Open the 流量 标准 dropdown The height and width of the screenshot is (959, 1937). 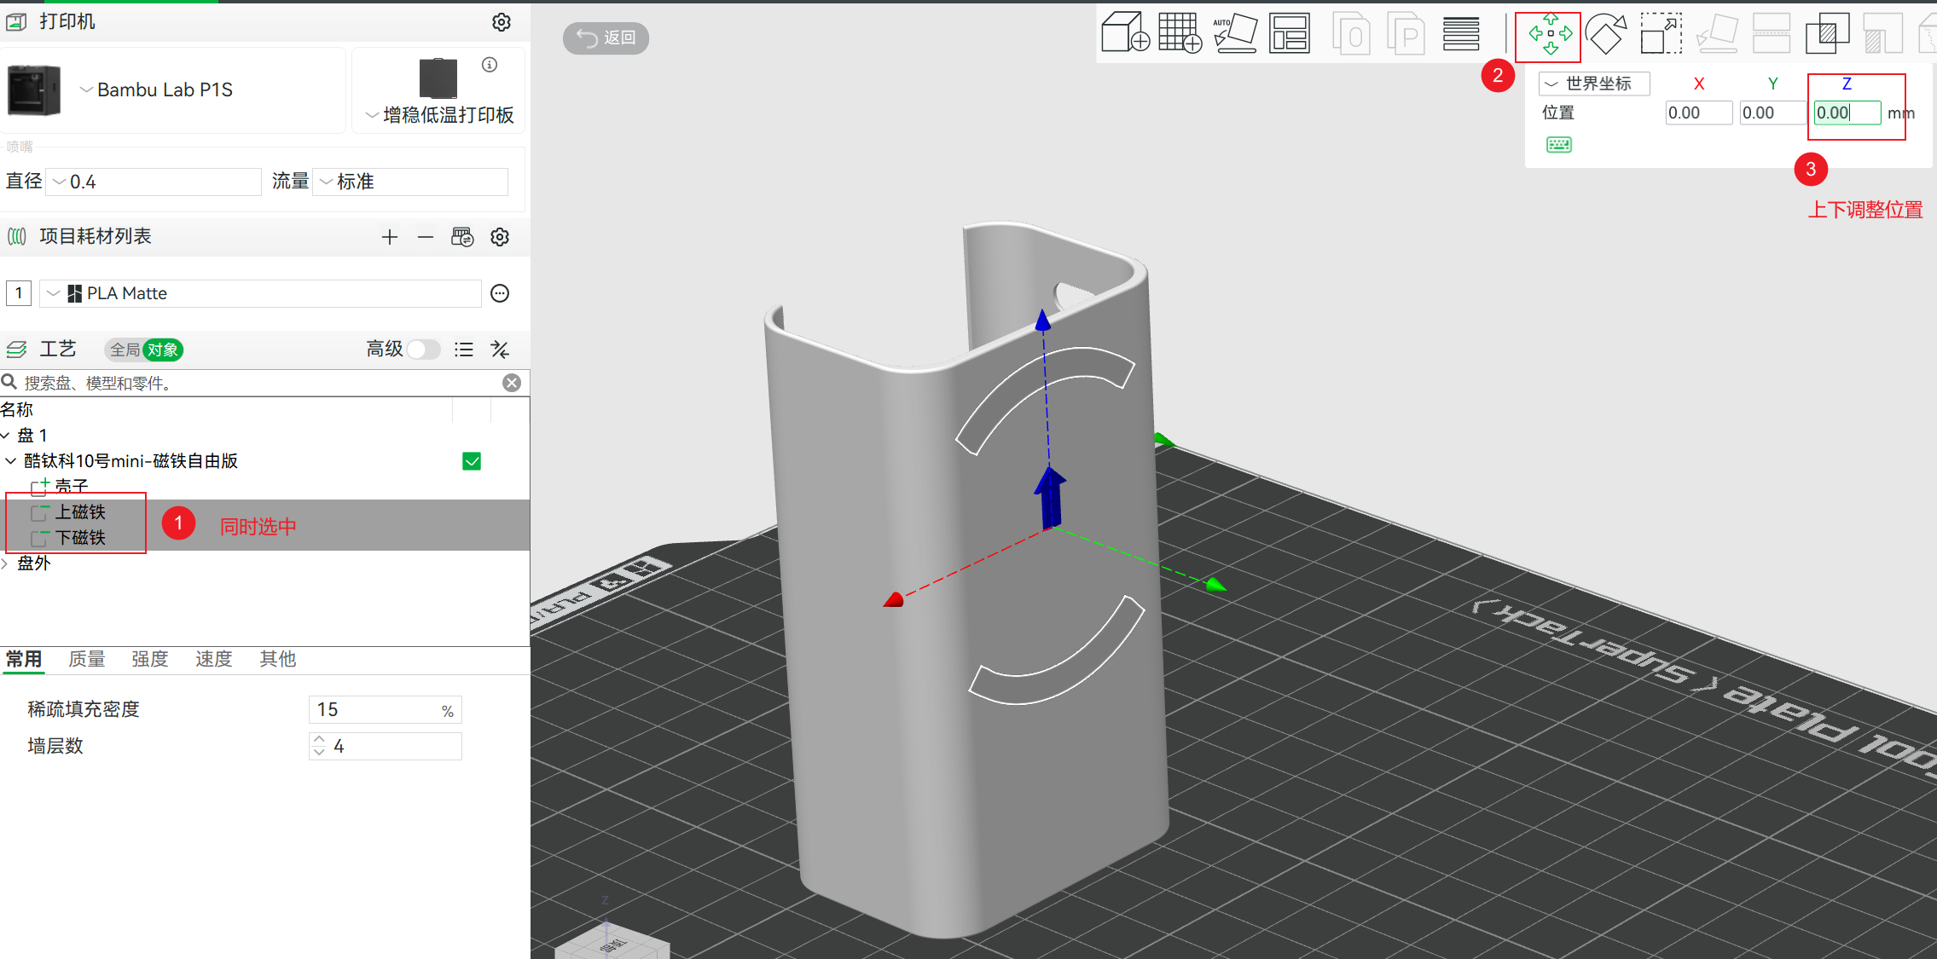click(411, 182)
